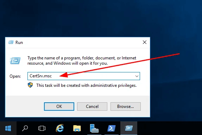Open taskbar search magnifier
This screenshot has width=202, height=135.
click(25, 128)
